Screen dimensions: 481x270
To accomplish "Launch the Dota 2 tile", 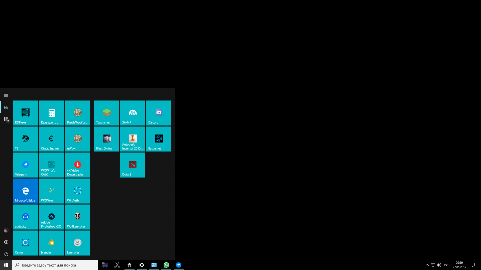I will click(x=133, y=165).
